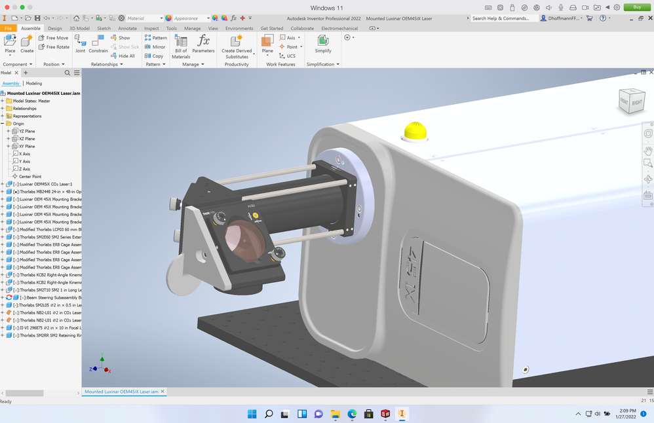654x423 pixels.
Task: Click the Copy component tool
Action: [x=154, y=56]
